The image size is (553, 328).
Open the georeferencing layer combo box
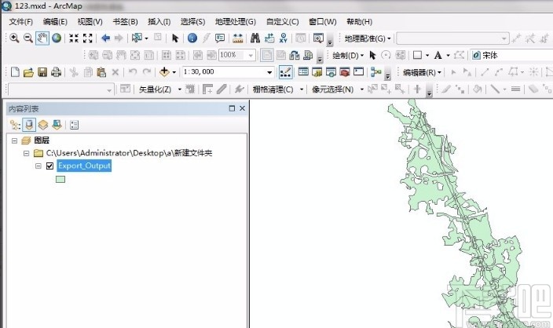click(x=452, y=38)
